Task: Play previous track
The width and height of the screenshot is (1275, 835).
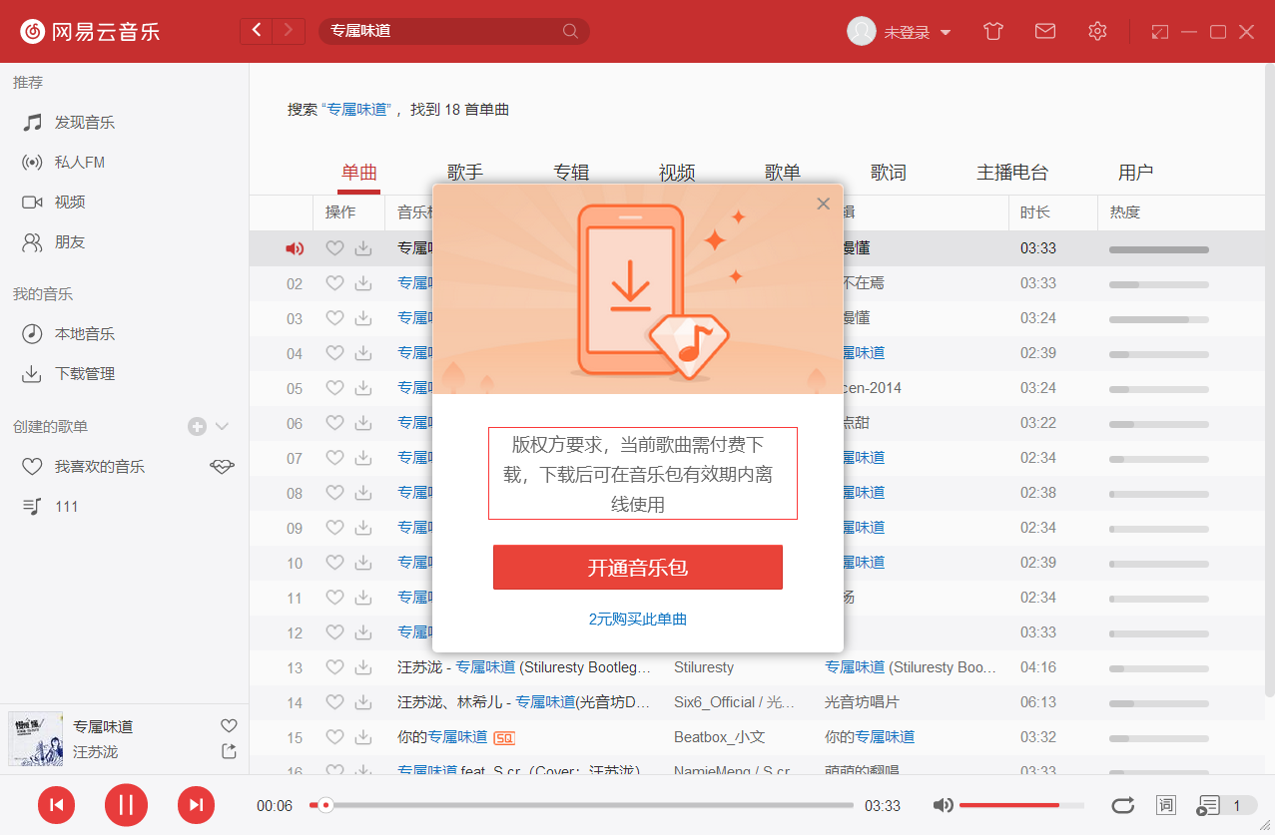Action: pos(57,805)
